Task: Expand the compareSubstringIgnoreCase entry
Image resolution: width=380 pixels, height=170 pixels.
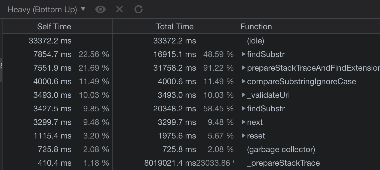Action: (x=243, y=81)
